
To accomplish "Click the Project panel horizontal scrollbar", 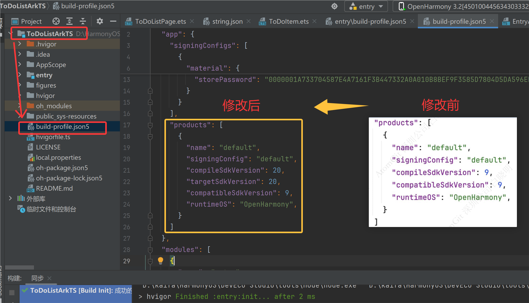I will pos(20,267).
